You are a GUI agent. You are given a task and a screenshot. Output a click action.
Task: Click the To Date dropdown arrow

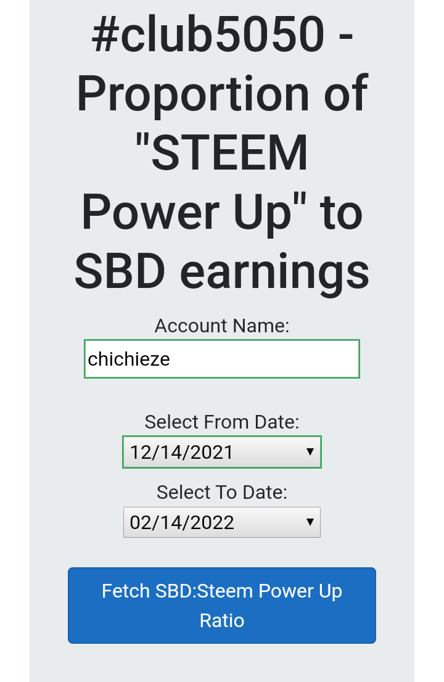coord(310,522)
